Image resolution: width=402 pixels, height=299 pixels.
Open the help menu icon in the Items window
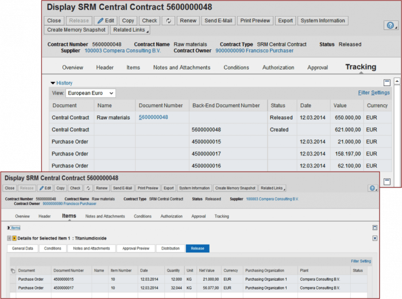(x=373, y=188)
